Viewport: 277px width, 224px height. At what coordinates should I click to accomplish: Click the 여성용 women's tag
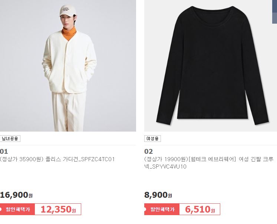point(152,139)
